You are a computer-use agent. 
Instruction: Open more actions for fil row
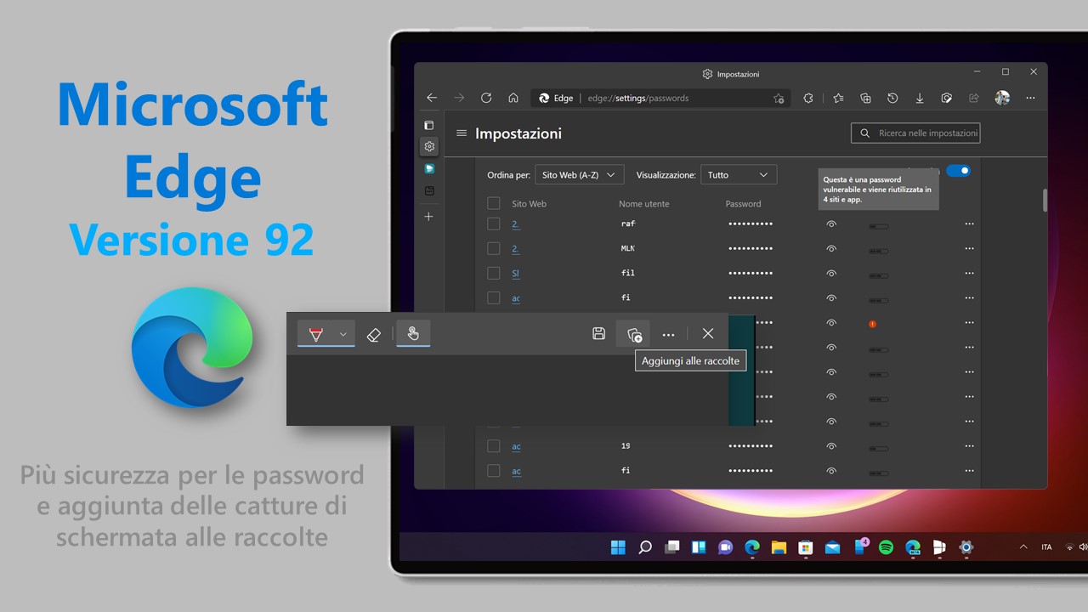click(x=970, y=274)
